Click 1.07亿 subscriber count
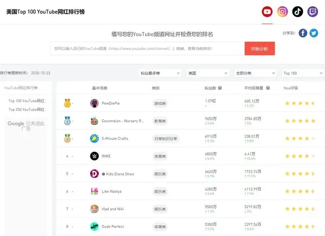The width and height of the screenshot is (325, 236). tap(210, 101)
